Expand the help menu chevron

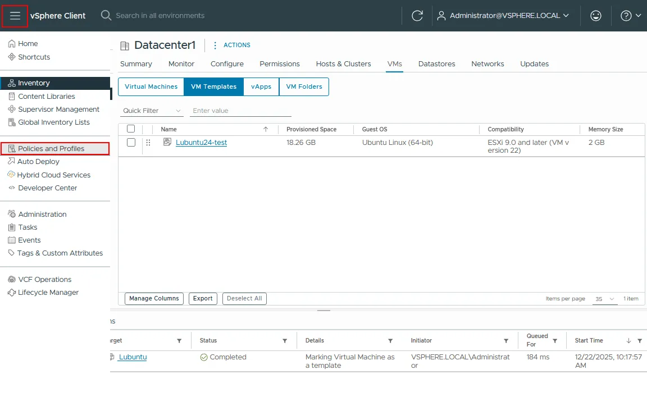click(639, 15)
